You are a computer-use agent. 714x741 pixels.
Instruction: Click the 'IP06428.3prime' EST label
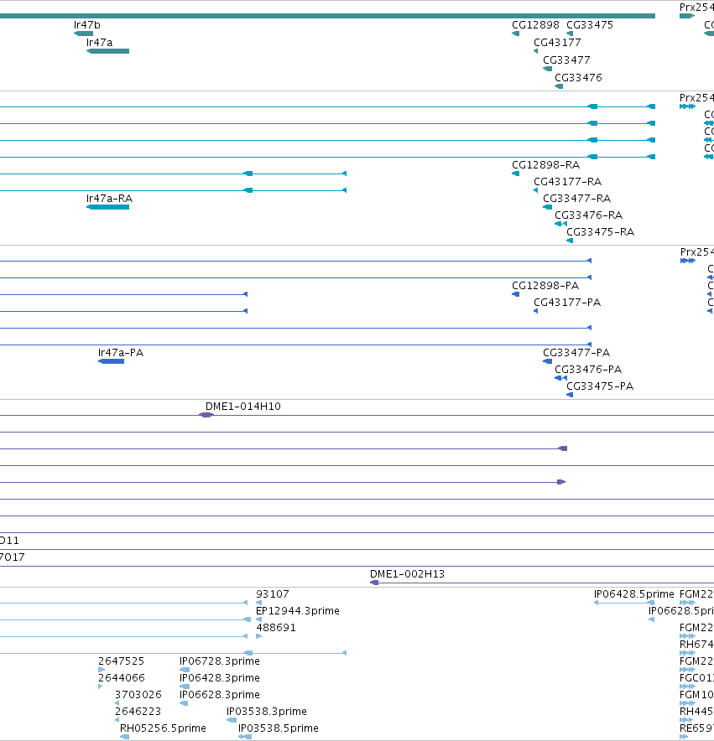pyautogui.click(x=220, y=678)
